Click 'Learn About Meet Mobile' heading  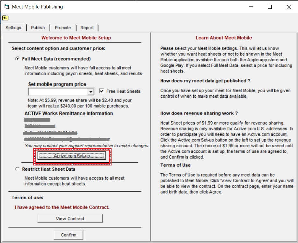[x=224, y=38]
